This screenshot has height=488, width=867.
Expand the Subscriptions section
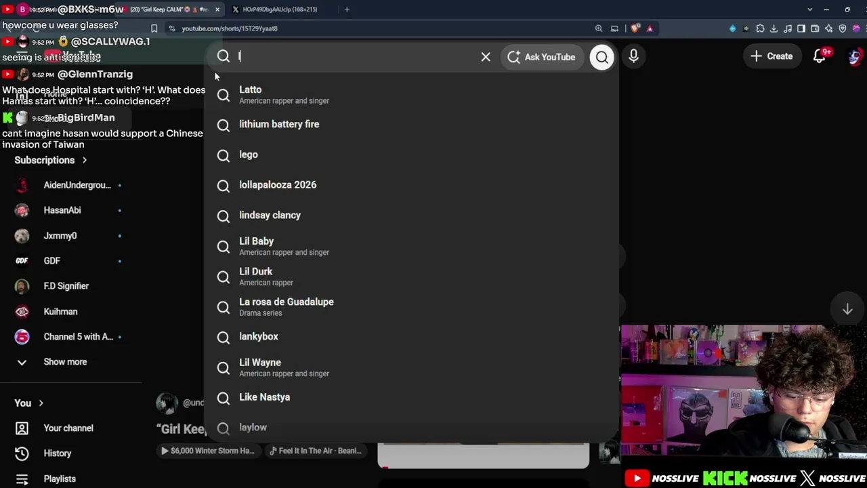click(x=51, y=160)
